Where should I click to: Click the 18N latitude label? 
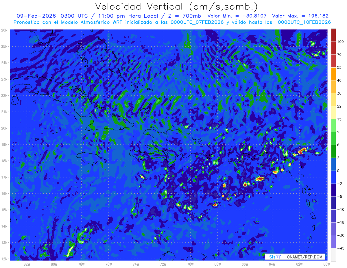(x=4, y=161)
